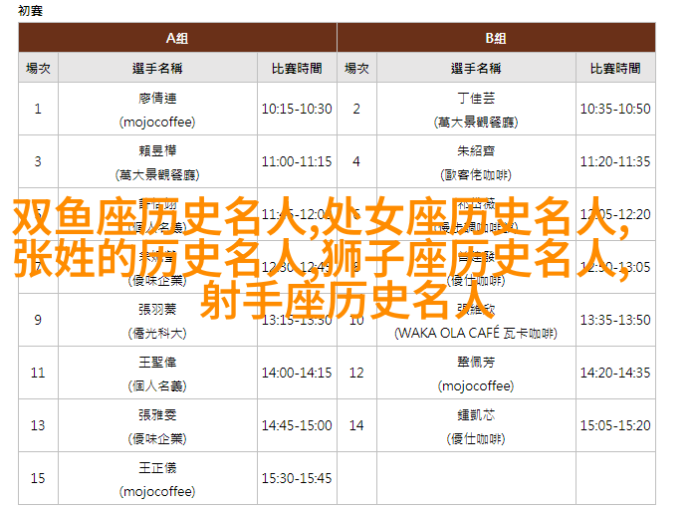
Task: Click match number 12 in group B
Action: pos(356,373)
